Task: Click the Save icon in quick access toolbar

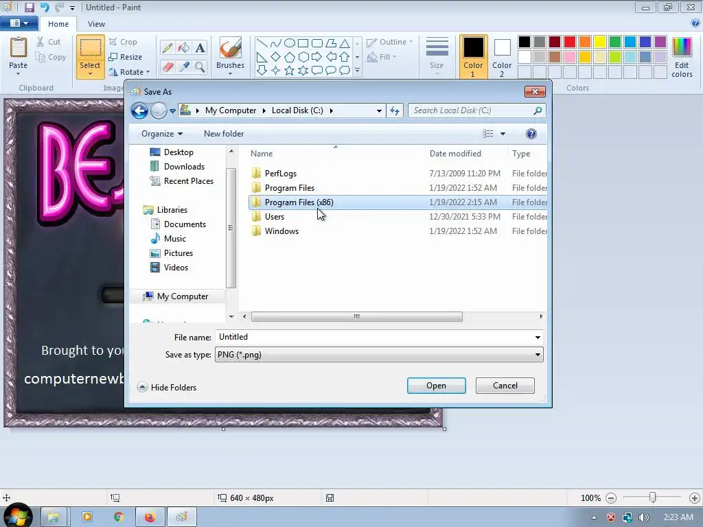Action: click(30, 7)
